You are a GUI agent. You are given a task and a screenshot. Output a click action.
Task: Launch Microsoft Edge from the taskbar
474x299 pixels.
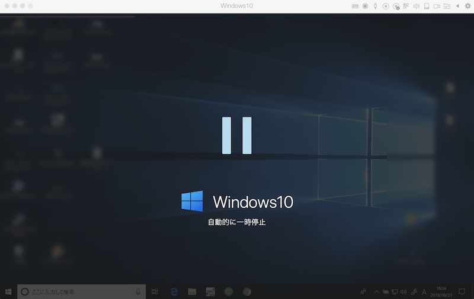[x=174, y=292]
